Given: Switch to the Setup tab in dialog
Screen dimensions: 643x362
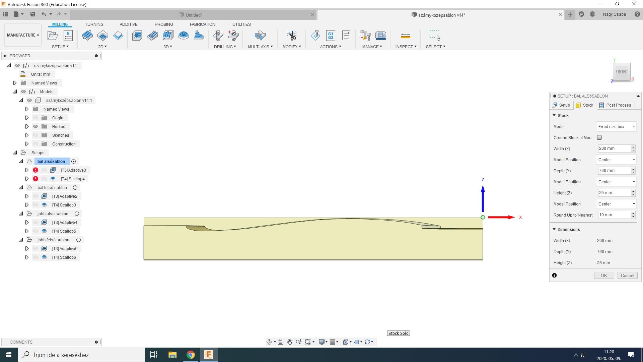Looking at the screenshot, I should [x=561, y=105].
